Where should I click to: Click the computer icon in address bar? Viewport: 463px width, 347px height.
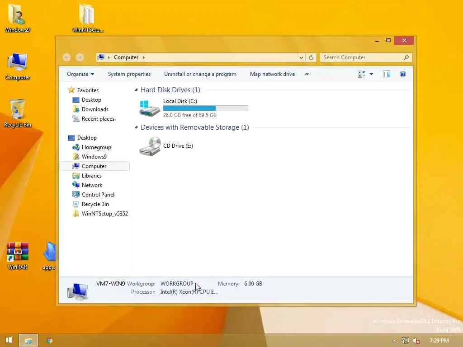pyautogui.click(x=101, y=57)
